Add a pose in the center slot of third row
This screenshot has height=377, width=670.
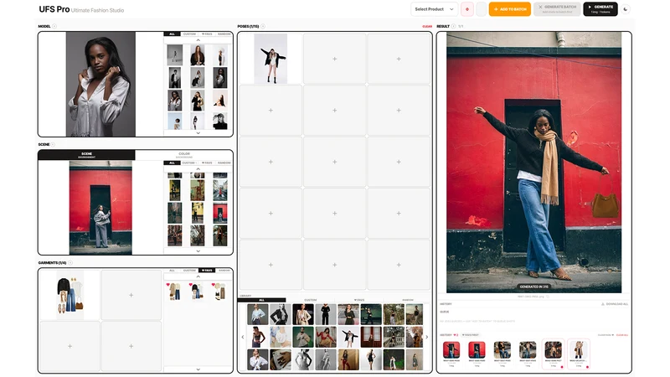334,162
